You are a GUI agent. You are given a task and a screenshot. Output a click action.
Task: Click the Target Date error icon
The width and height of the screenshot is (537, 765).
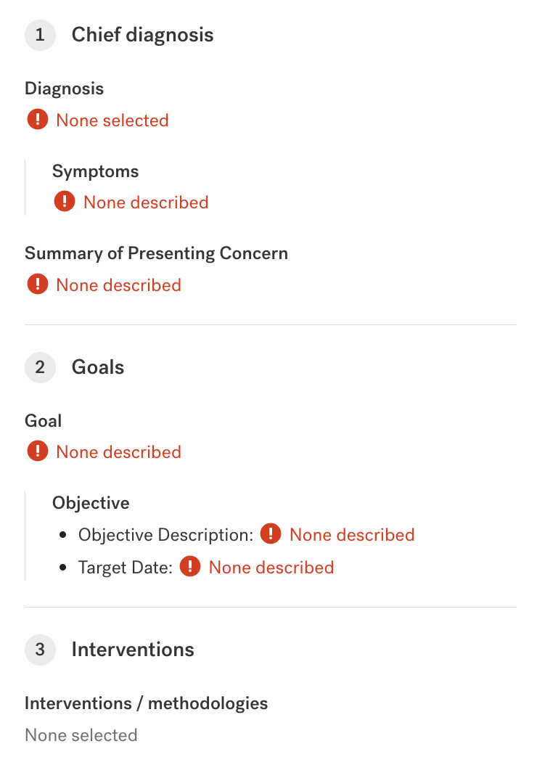[x=190, y=567]
